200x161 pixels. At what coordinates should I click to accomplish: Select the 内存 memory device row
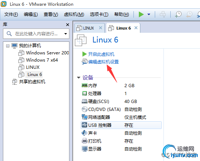click(121, 85)
